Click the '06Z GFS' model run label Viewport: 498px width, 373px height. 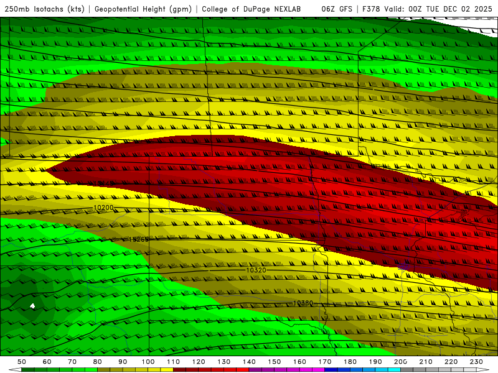pyautogui.click(x=337, y=9)
